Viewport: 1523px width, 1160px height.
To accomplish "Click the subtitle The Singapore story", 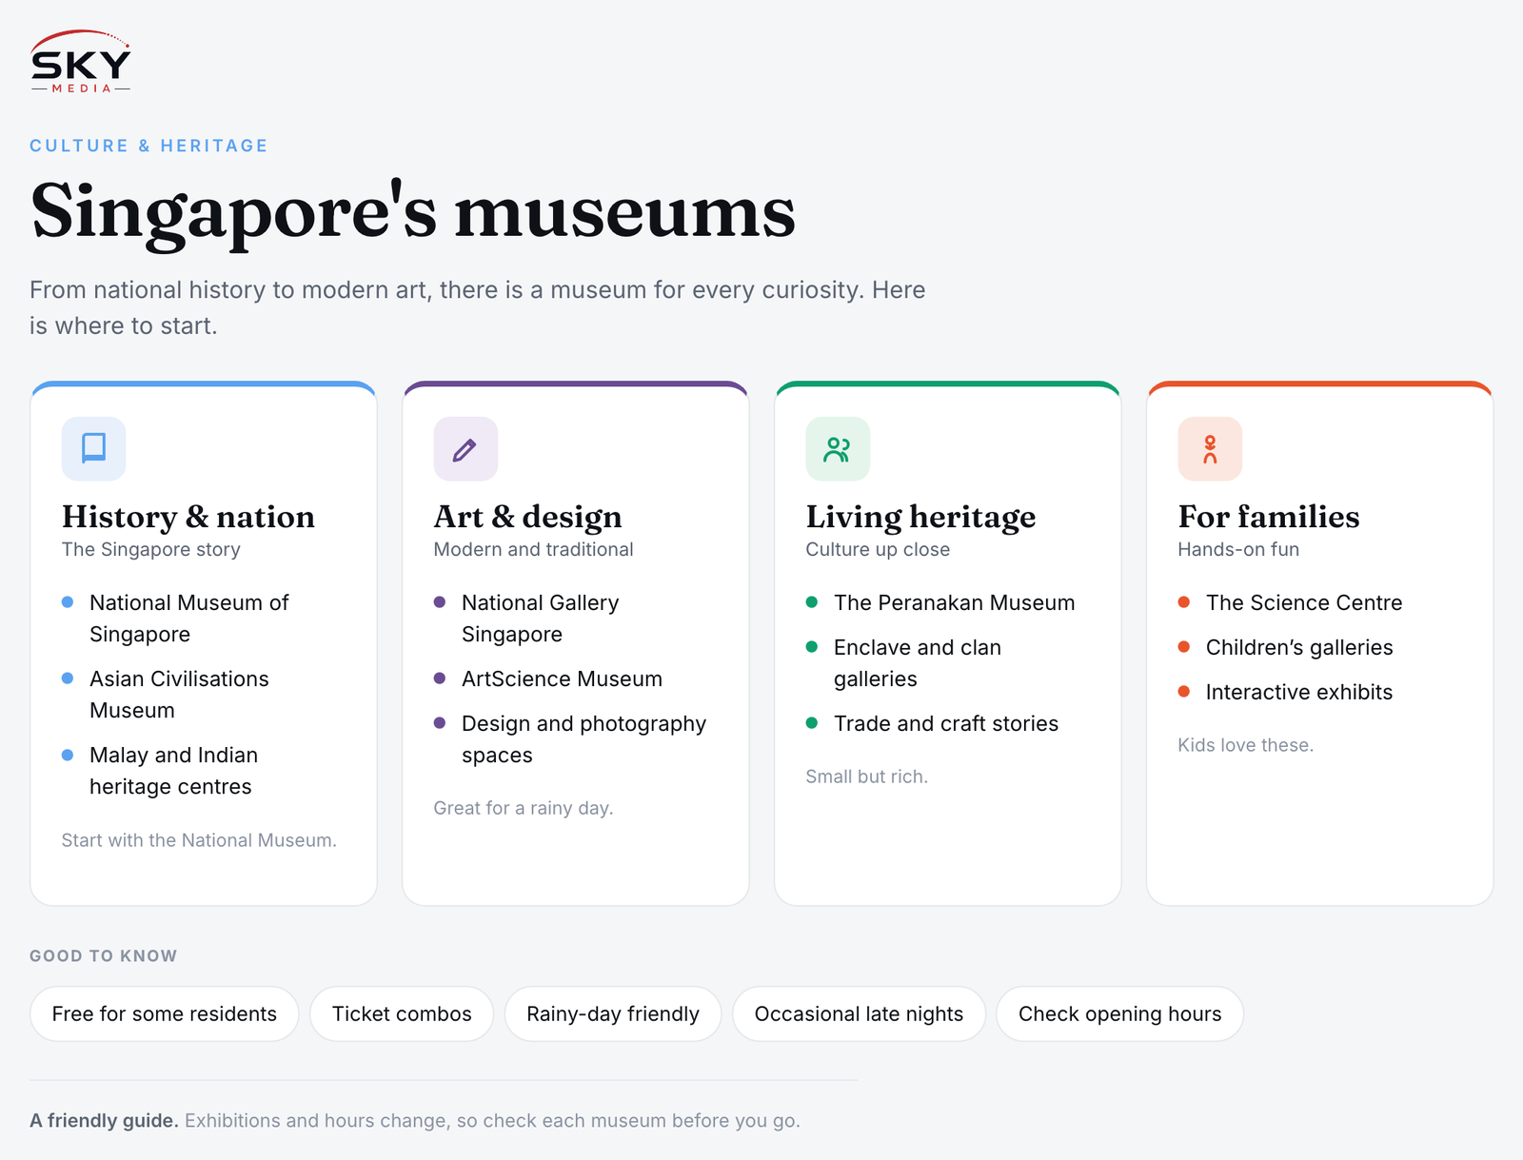I will point(151,549).
